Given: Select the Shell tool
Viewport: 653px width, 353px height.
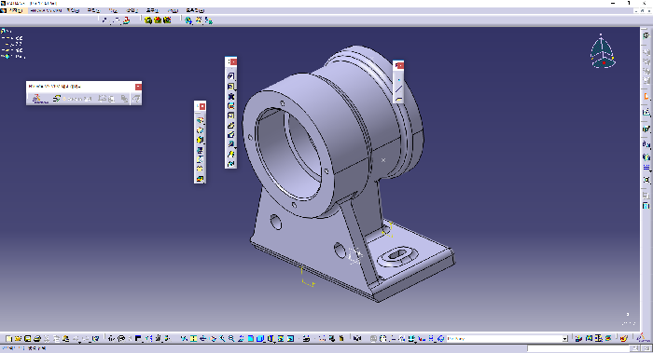Looking at the screenshot, I should (x=200, y=150).
